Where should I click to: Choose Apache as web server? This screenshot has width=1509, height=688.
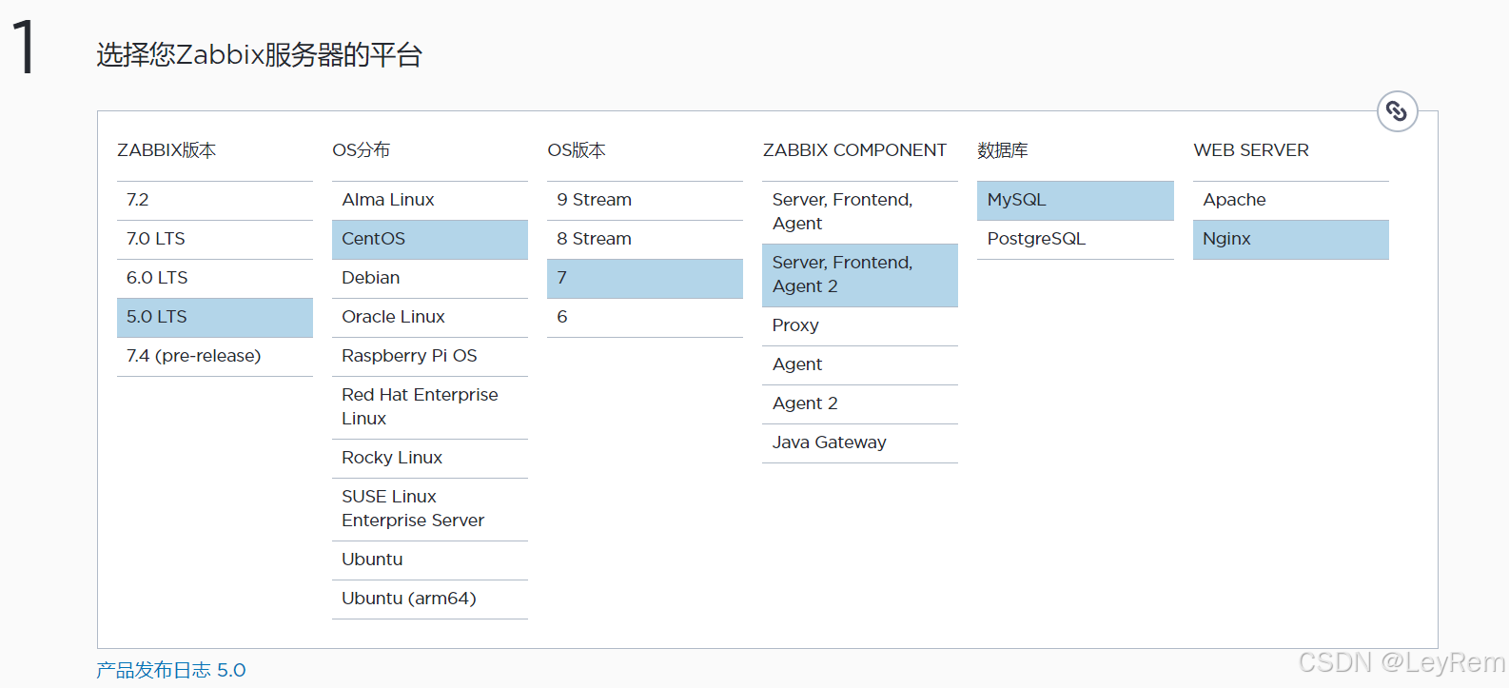(1290, 200)
